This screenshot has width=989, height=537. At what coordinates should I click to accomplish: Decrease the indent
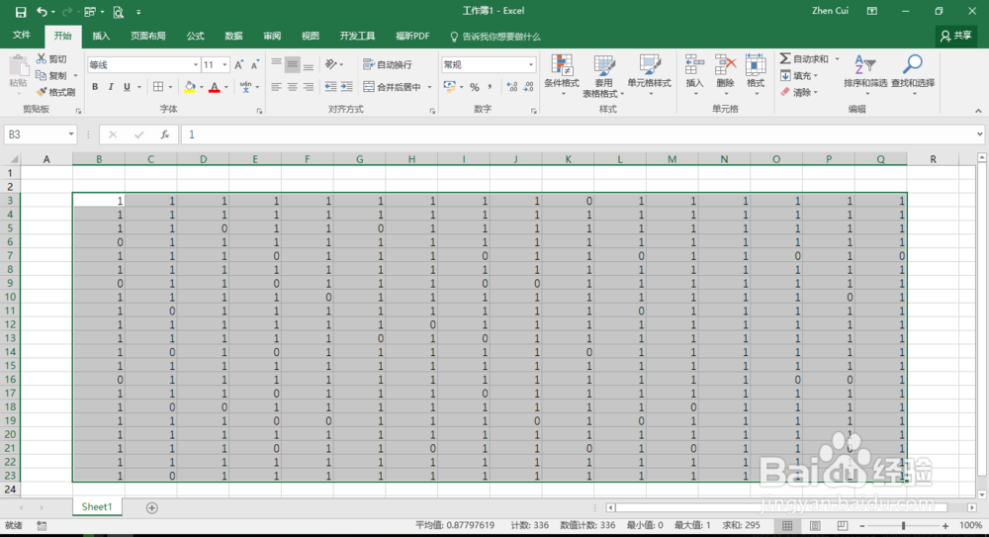point(330,87)
